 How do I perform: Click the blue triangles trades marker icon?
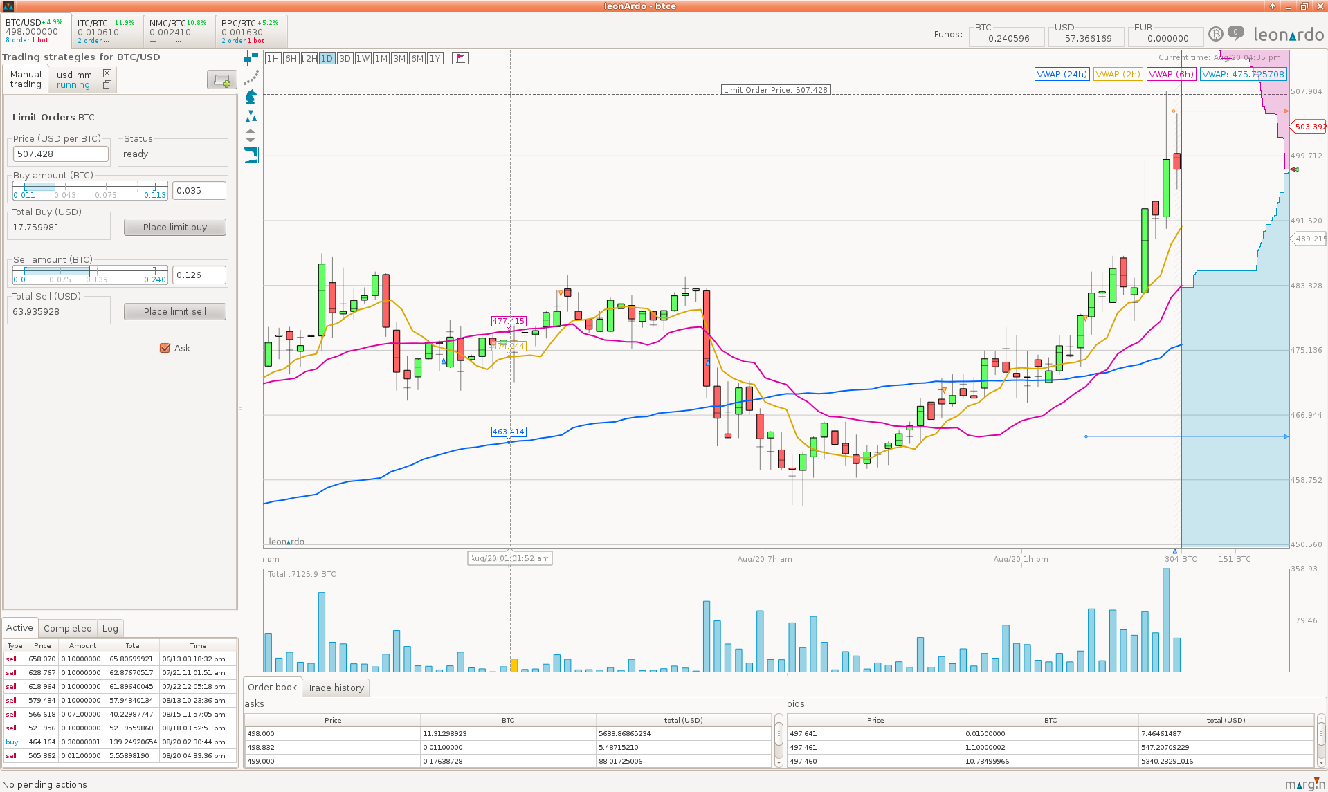[x=251, y=116]
